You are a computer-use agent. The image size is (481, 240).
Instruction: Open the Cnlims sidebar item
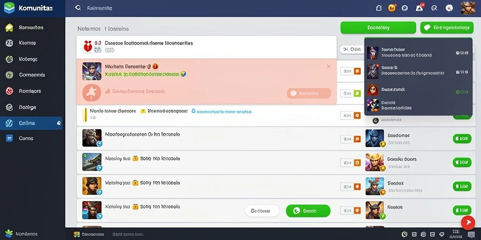[31, 123]
